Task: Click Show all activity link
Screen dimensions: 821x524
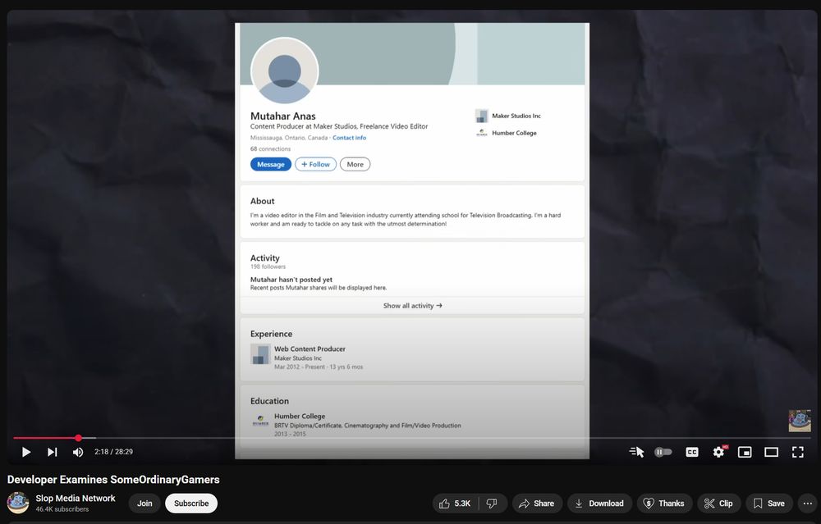Action: coord(413,306)
